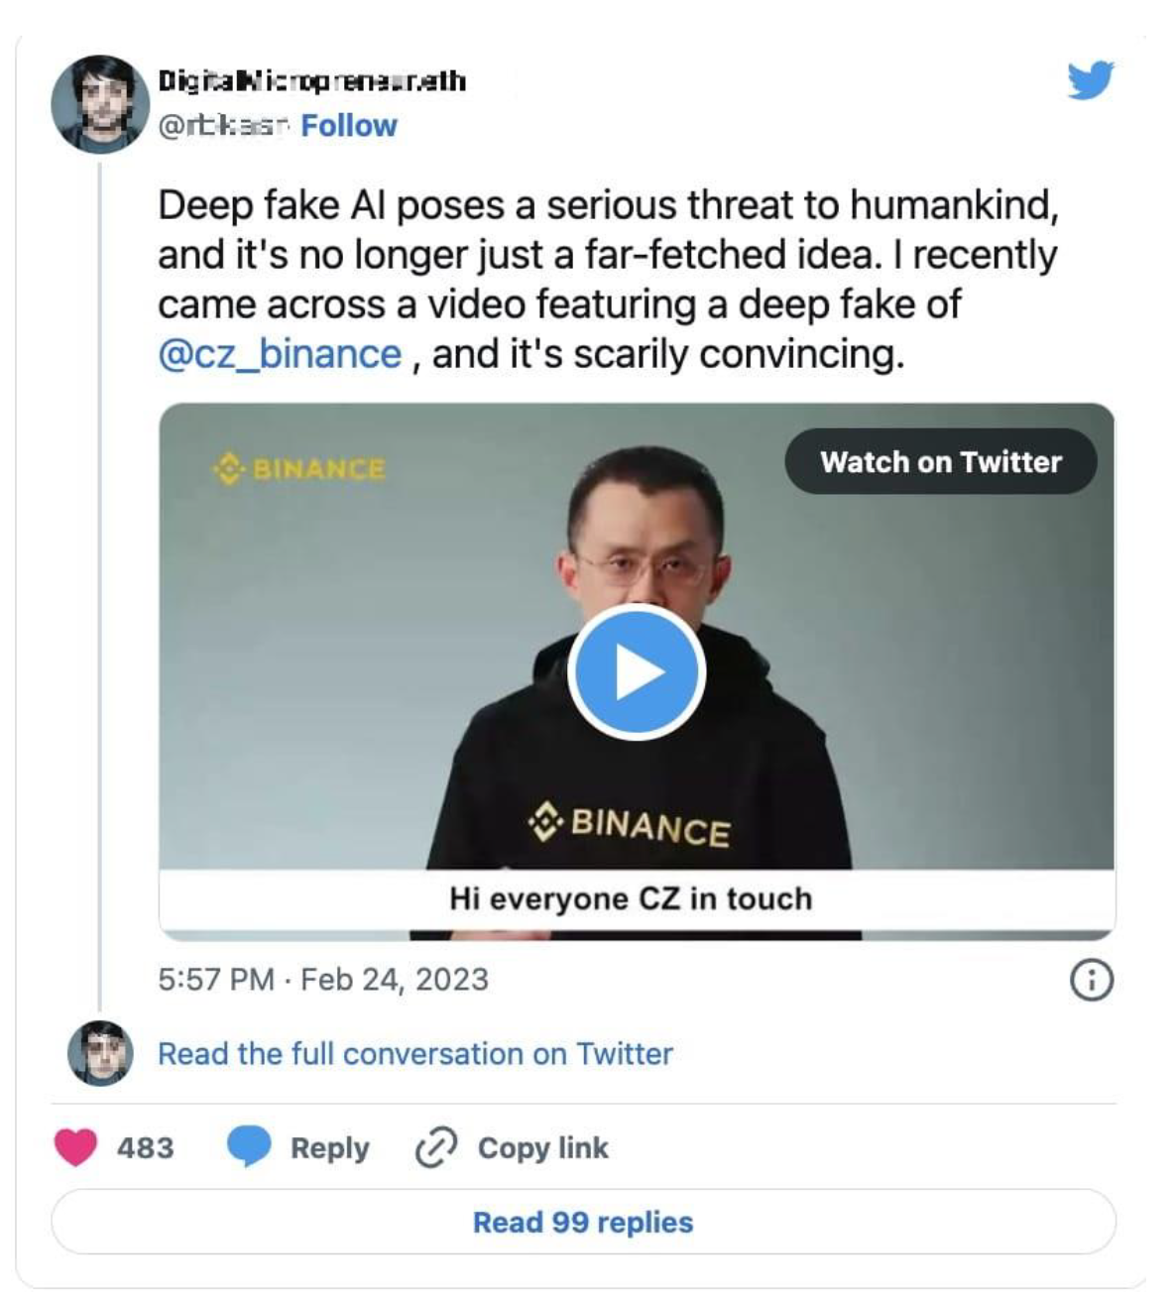Click the 483 likes count
Viewport: 1173px width, 1302px height.
145,1148
